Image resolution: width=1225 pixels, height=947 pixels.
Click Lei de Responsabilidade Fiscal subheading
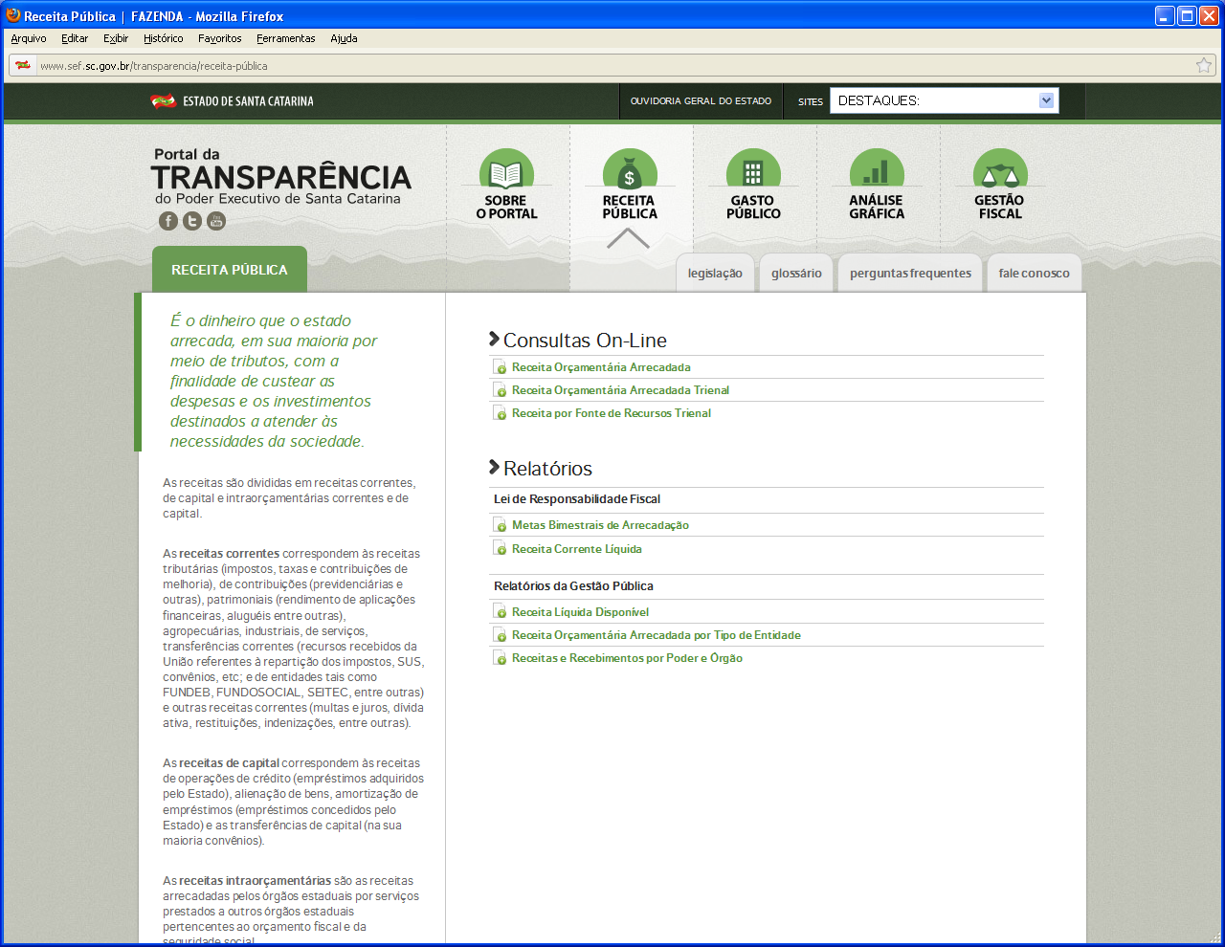(577, 499)
